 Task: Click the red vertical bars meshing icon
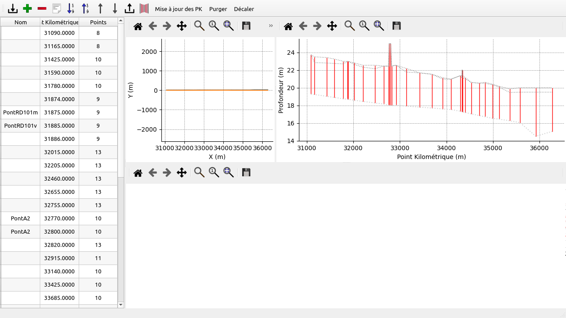[x=144, y=8]
